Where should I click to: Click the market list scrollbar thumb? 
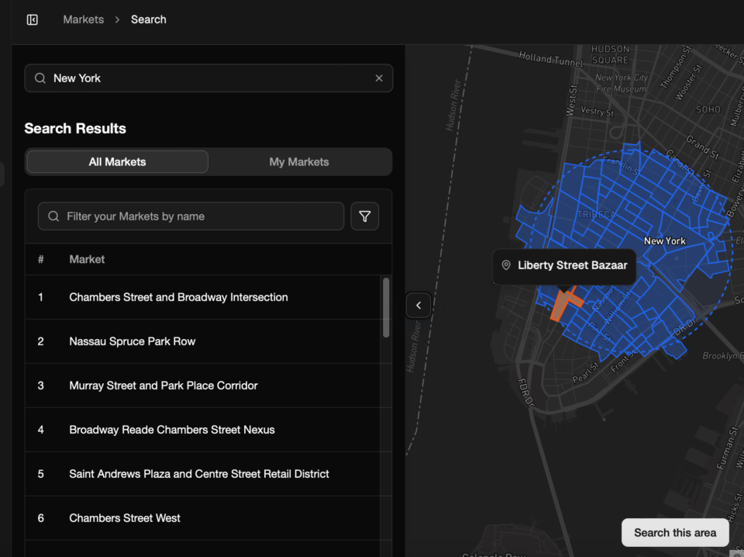(386, 308)
